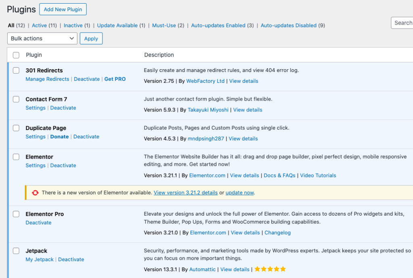Image resolution: width=413 pixels, height=278 pixels.
Task: Check the Duplicate Page checkbox
Action: [16, 128]
